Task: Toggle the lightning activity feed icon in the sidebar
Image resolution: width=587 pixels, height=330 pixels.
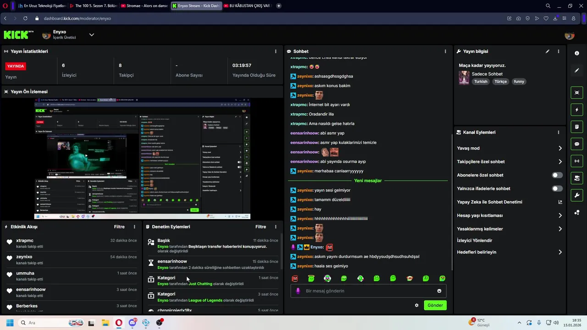Action: pos(576,110)
